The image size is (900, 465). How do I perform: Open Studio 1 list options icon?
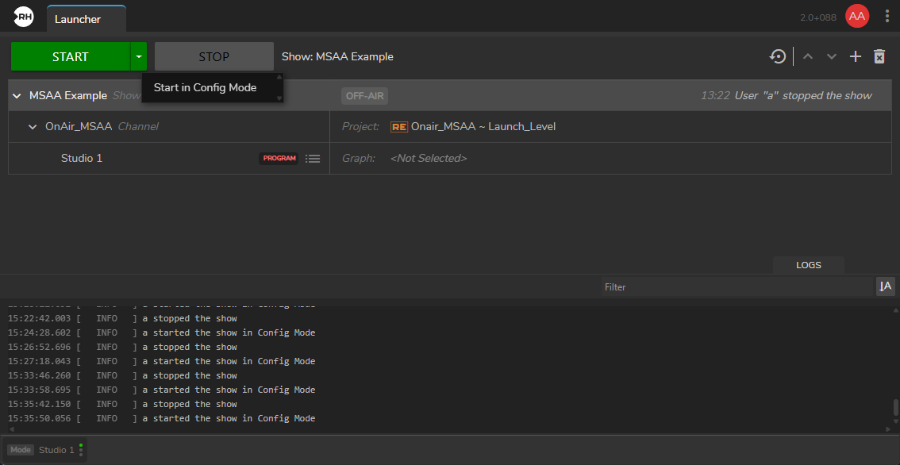click(313, 159)
